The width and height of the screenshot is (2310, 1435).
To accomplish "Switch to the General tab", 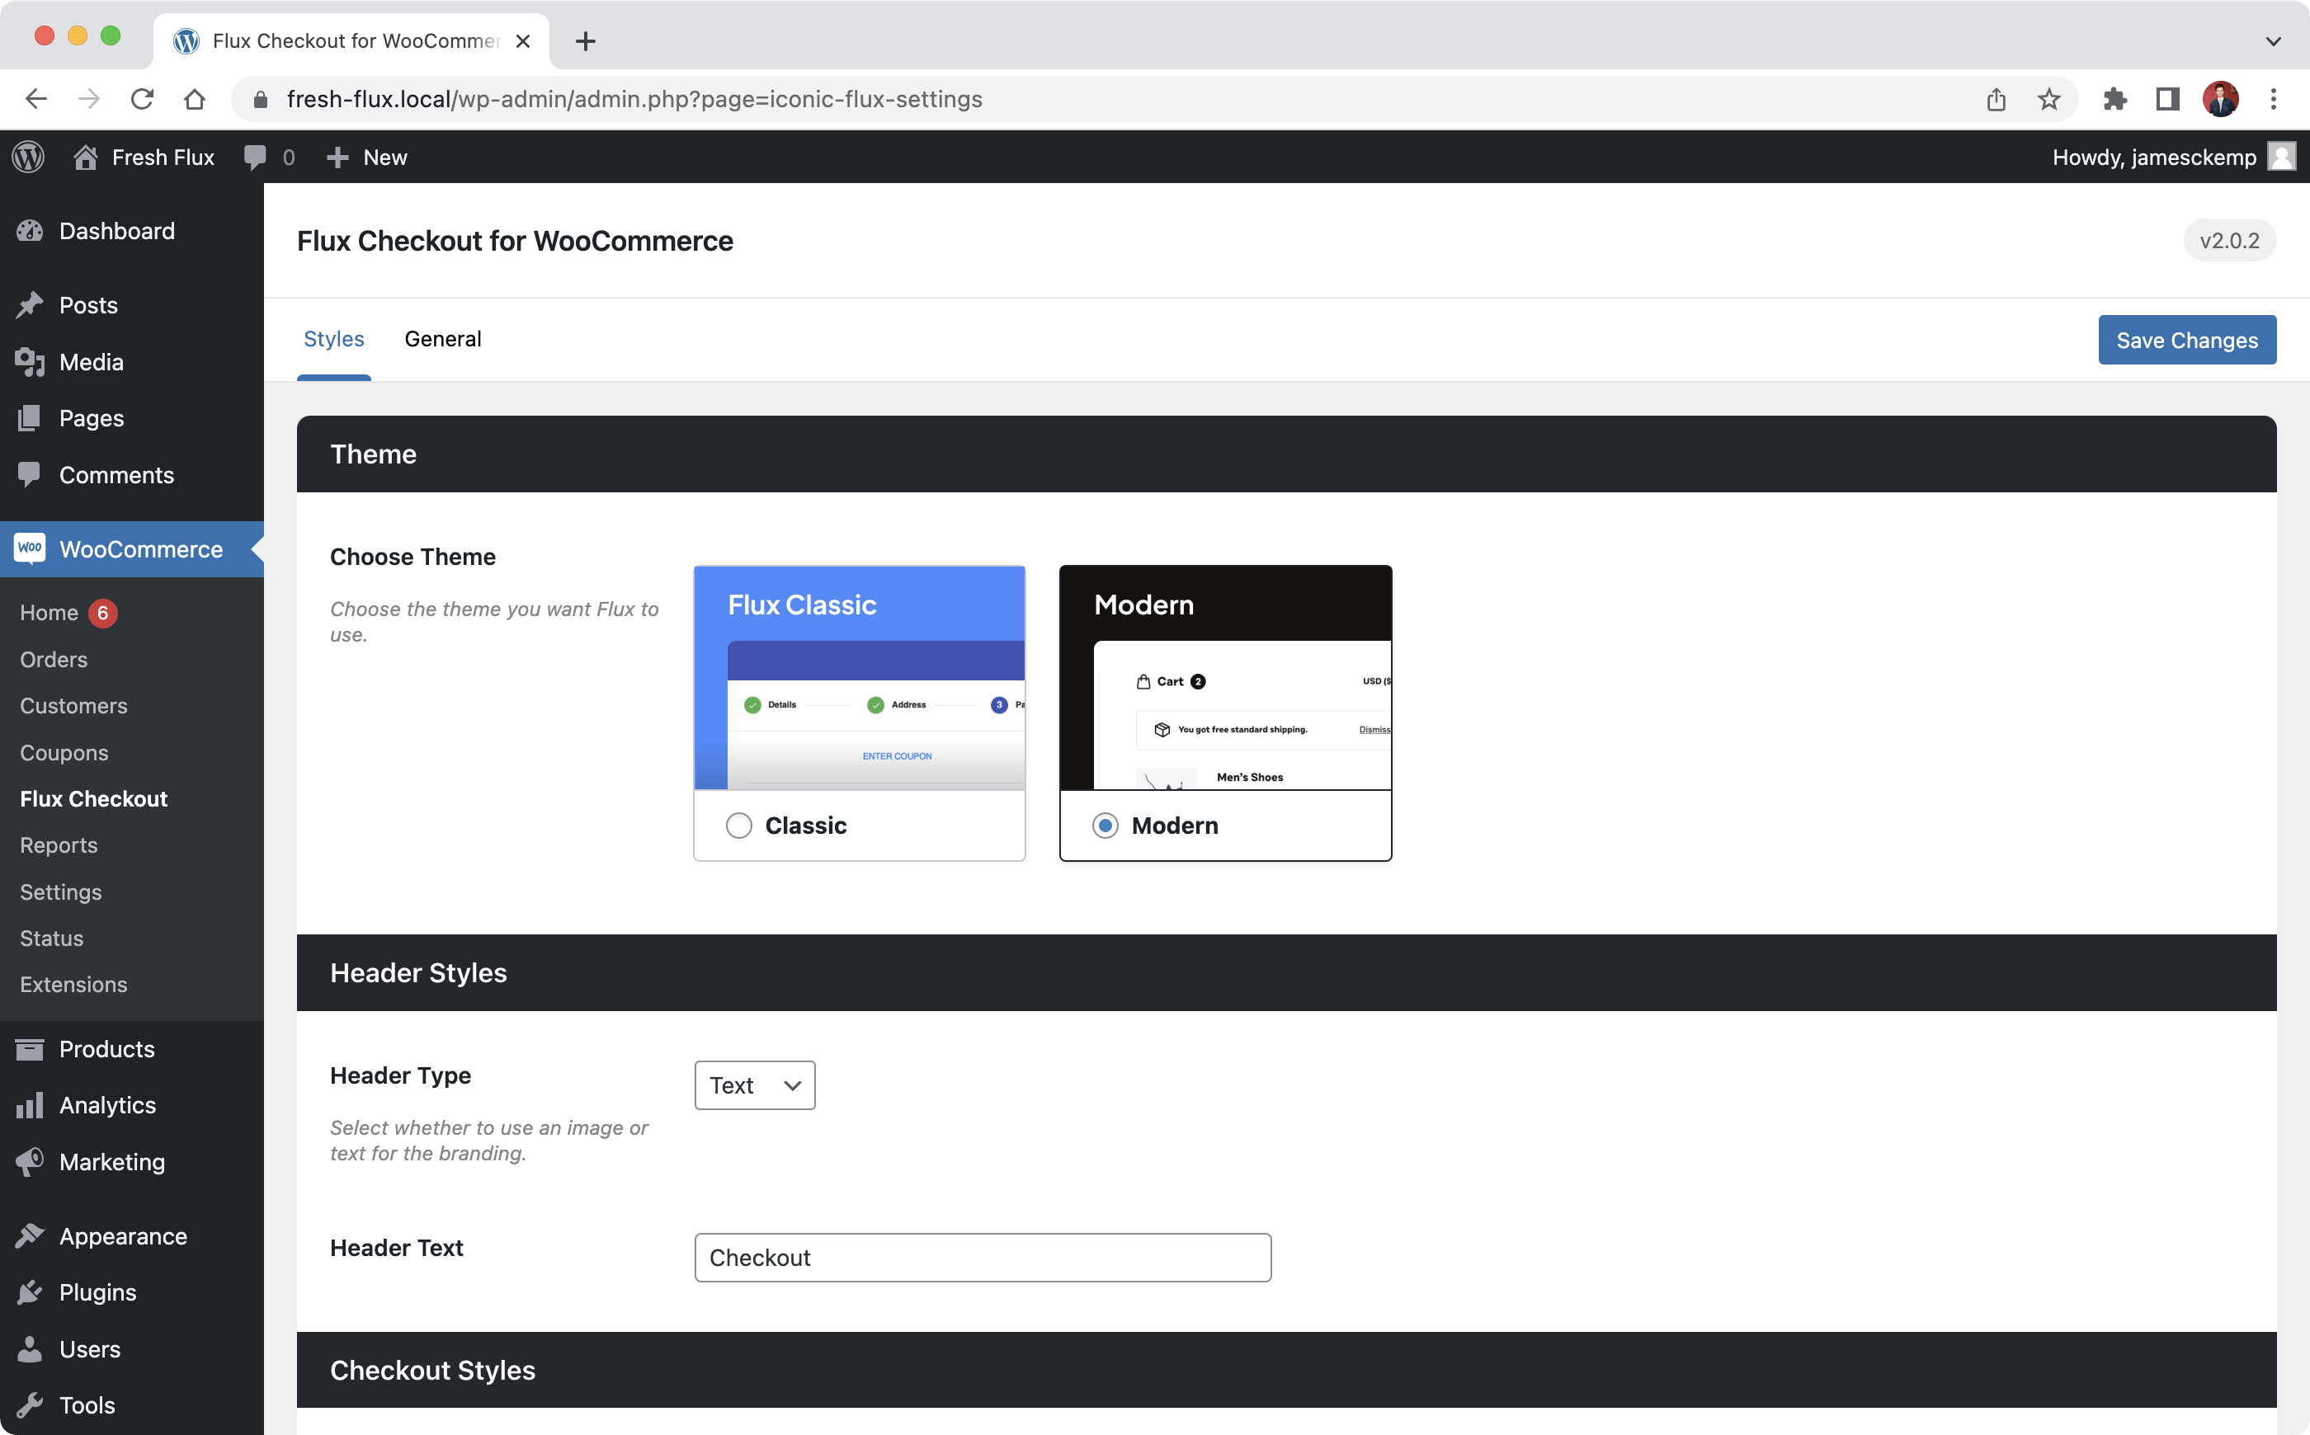I will pos(443,339).
